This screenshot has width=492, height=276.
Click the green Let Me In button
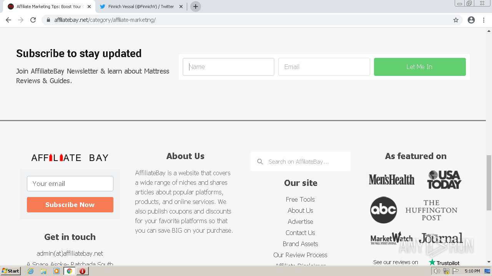coord(420,67)
